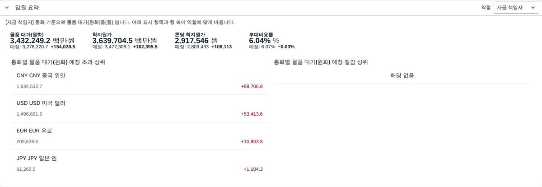
Task: Open the CNY 중국 위안 list item
Action: click(x=140, y=81)
